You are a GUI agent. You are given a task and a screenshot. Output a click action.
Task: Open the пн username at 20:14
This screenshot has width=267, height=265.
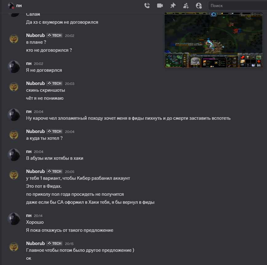coord(29,215)
